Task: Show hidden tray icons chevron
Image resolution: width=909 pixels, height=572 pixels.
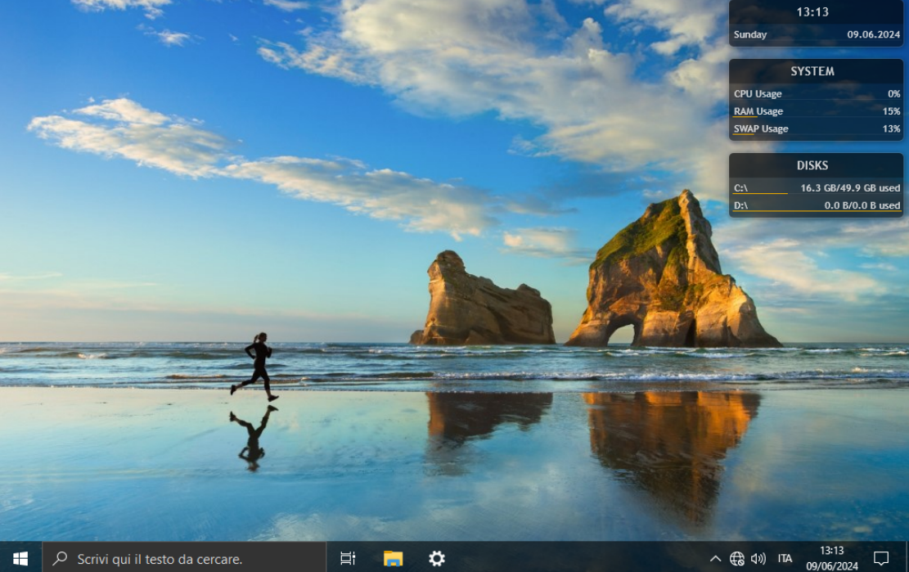Action: coord(715,558)
